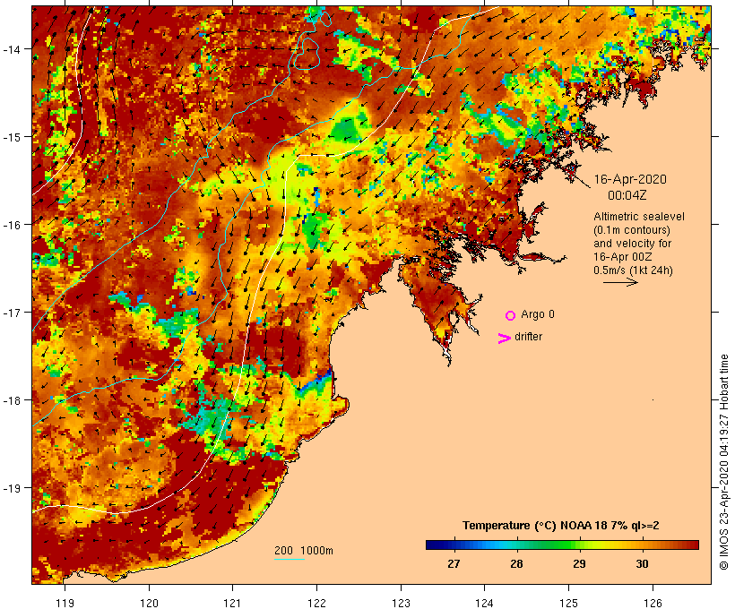Click the orange 30°C region of colorbar
The image size is (735, 609).
[642, 545]
